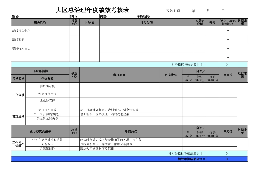Select the 财务指标 header cell

(x=40, y=22)
